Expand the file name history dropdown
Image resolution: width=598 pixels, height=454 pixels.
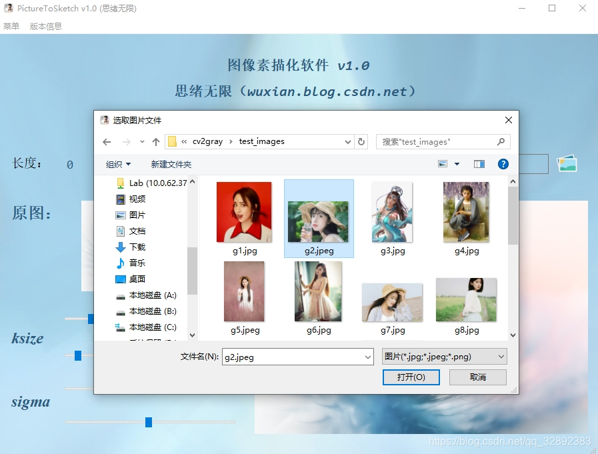367,357
